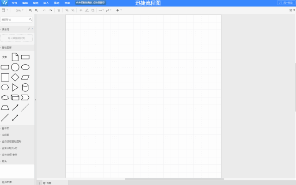
Task: Click the 更多图库 button at sidebar bottom
Action: 8,182
